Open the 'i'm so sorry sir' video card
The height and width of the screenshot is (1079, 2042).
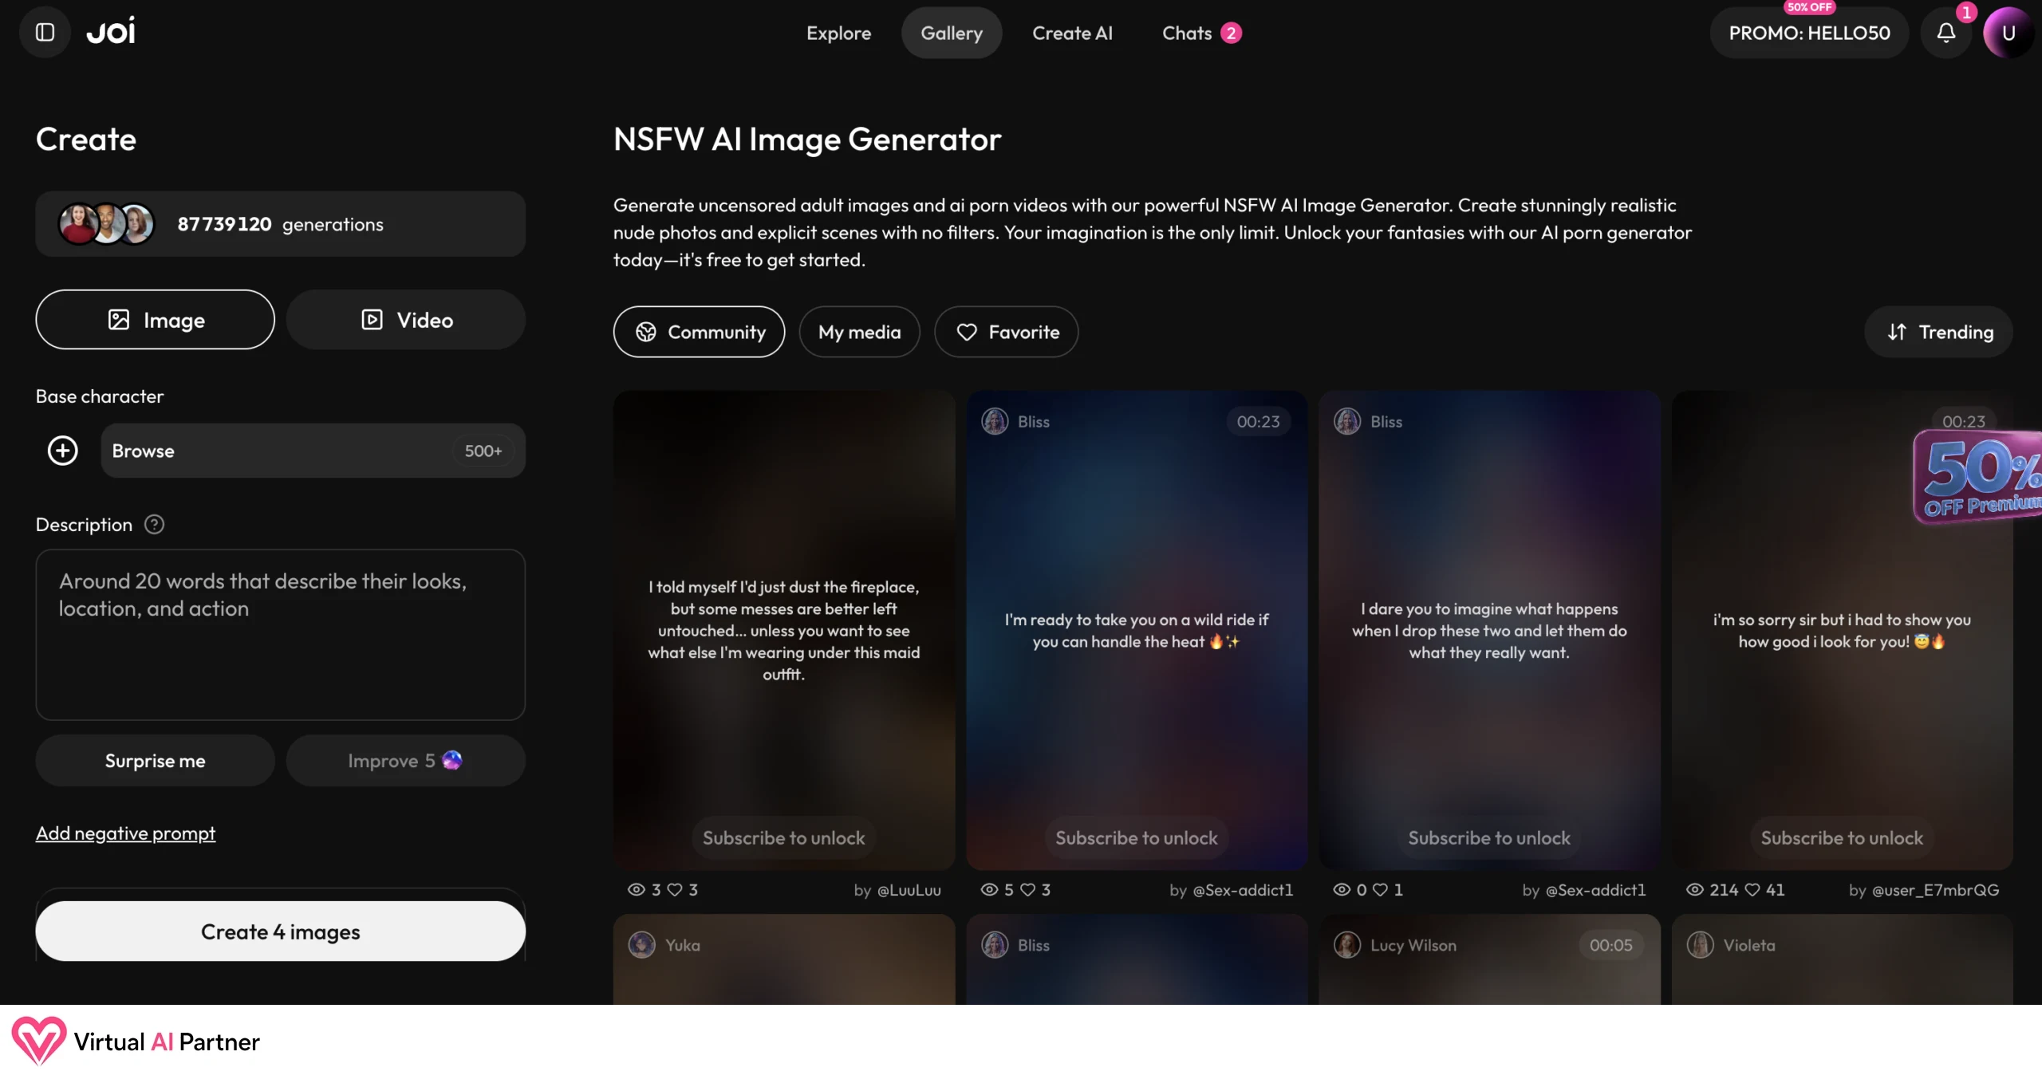point(1842,630)
